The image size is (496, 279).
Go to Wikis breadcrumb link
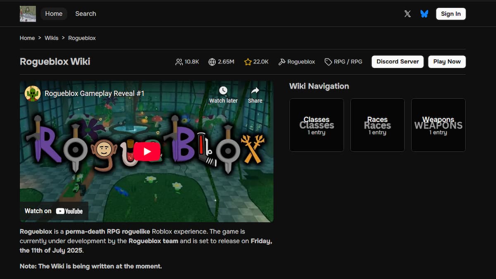[52, 38]
